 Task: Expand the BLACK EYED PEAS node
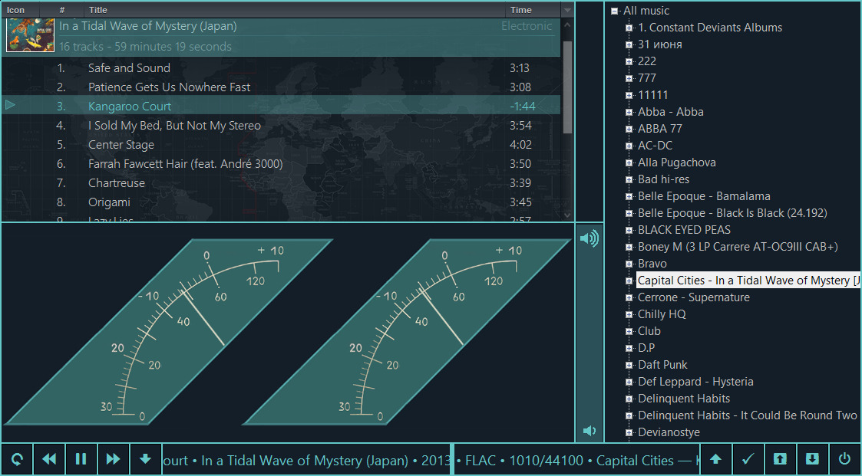coord(629,231)
